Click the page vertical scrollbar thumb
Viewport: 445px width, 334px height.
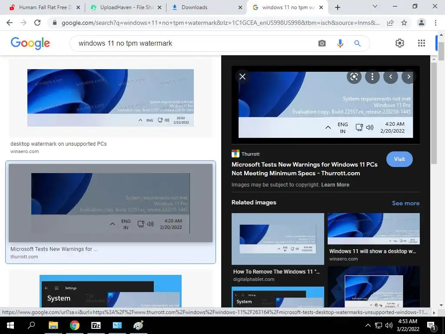pyautogui.click(x=441, y=51)
